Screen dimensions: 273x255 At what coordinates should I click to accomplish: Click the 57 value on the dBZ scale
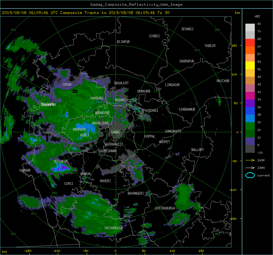point(259,54)
